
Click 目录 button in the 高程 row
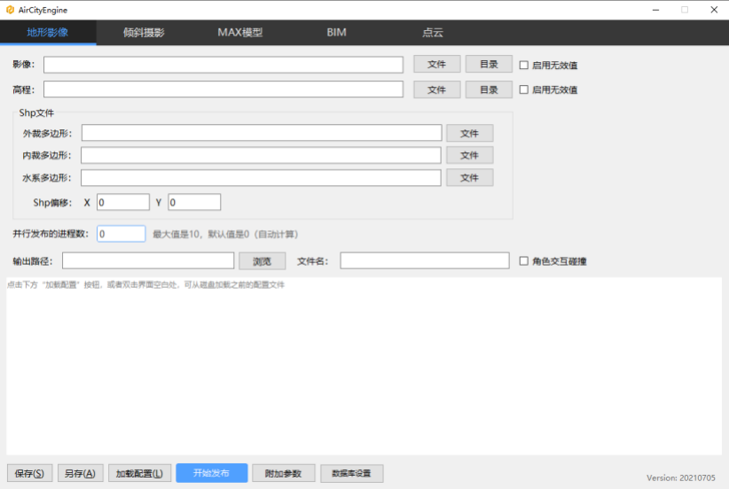coord(489,89)
